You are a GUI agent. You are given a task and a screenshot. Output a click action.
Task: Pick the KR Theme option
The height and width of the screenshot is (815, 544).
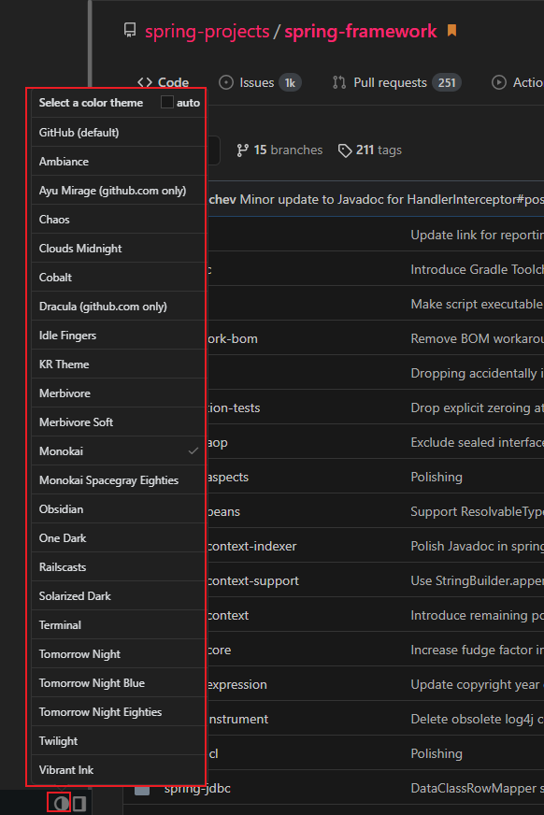[x=118, y=364]
